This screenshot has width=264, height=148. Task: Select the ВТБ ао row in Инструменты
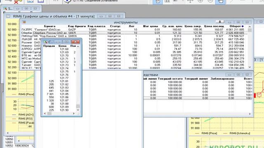[134, 55]
